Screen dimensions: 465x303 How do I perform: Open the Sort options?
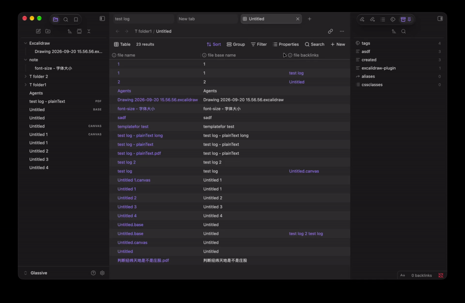(214, 44)
